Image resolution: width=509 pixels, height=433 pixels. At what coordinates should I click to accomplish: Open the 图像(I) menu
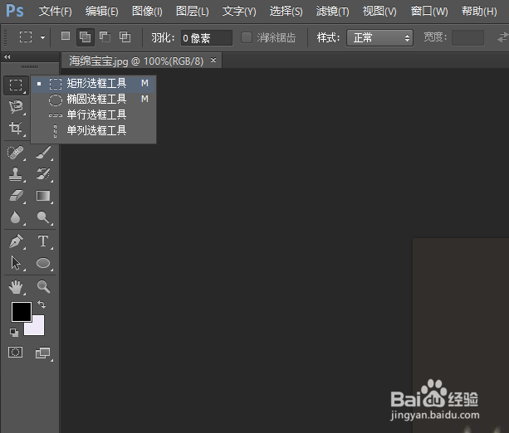(147, 12)
